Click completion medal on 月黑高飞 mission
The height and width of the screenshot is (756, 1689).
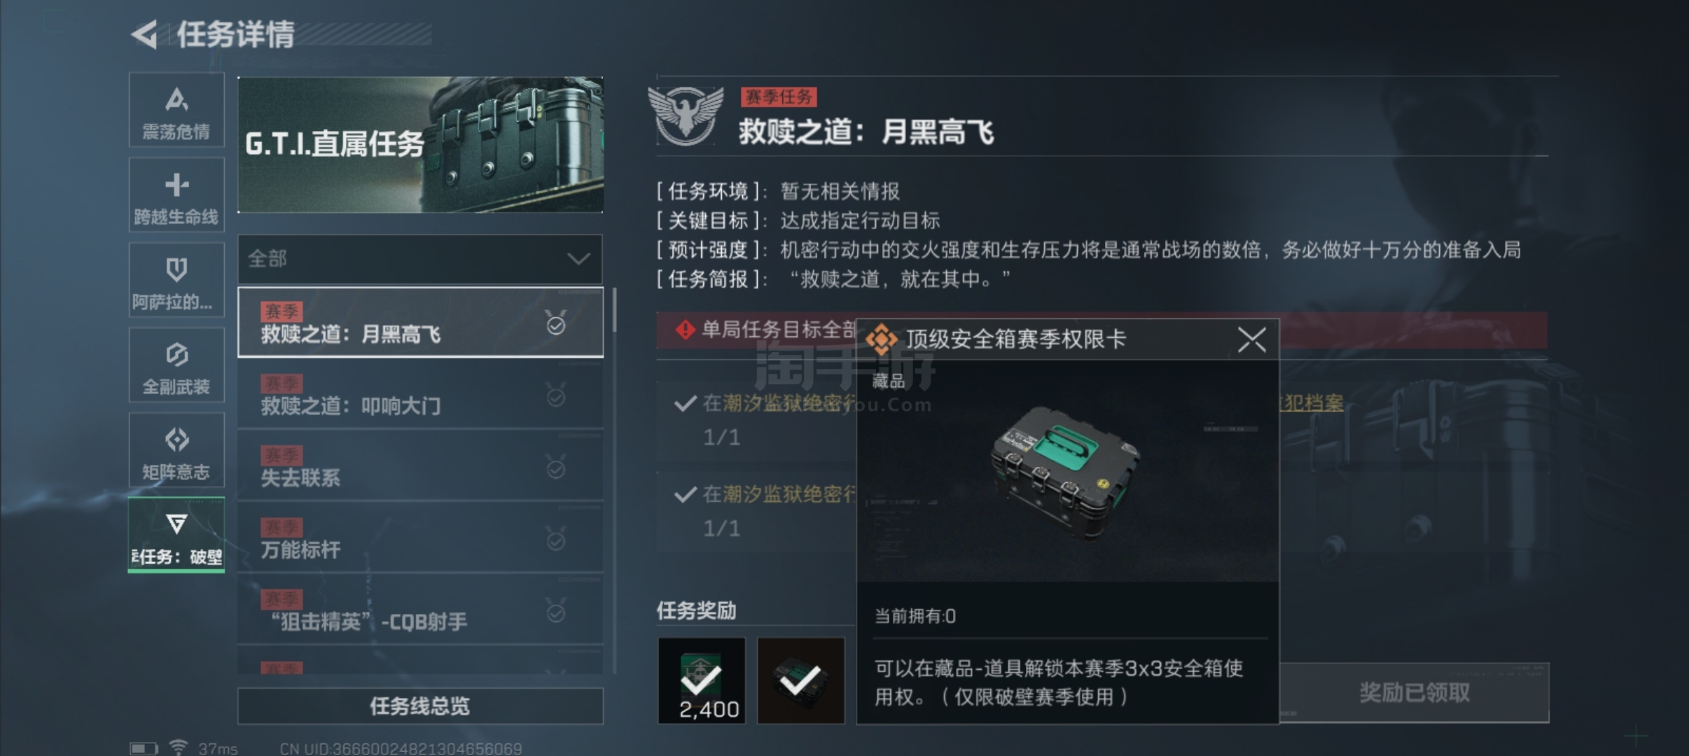tap(556, 323)
